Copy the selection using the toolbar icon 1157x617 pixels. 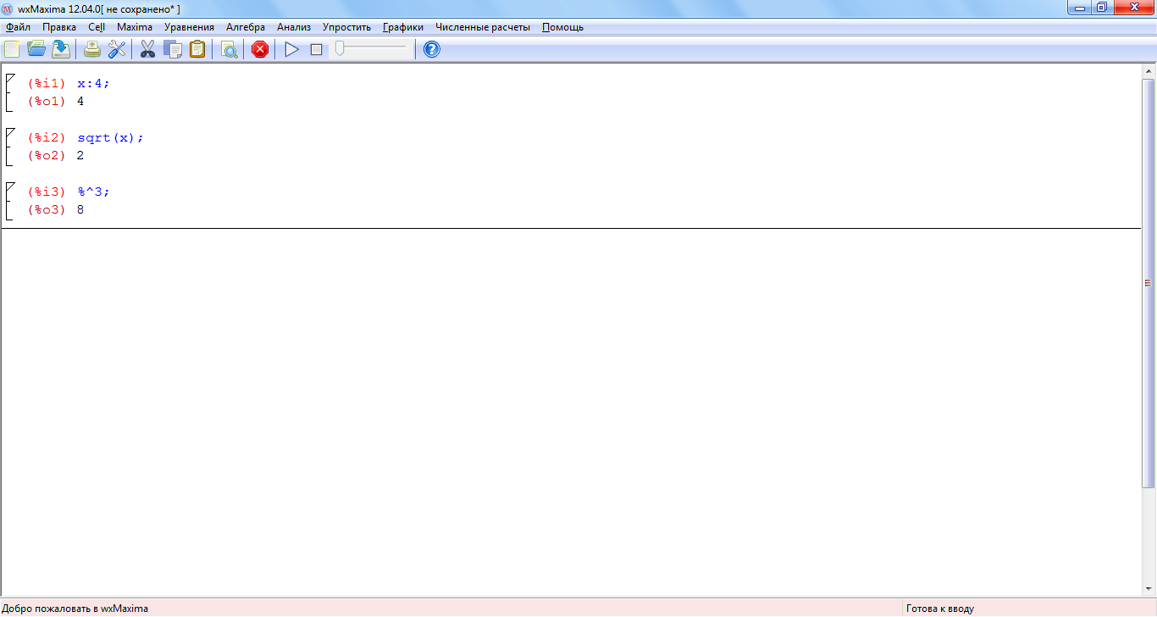pos(173,49)
